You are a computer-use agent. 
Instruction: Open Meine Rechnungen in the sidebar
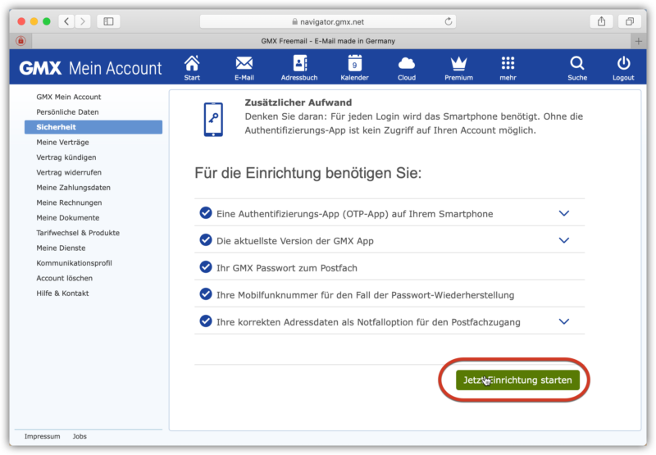tap(69, 202)
